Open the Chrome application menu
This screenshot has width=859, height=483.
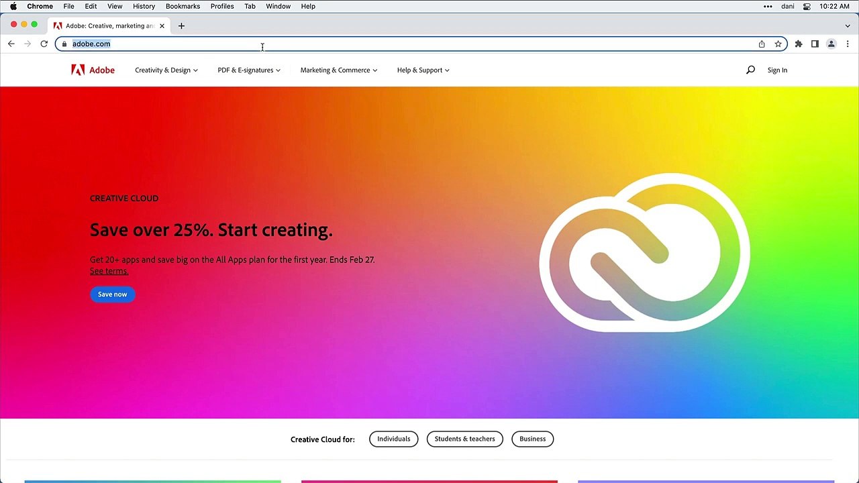click(x=40, y=6)
